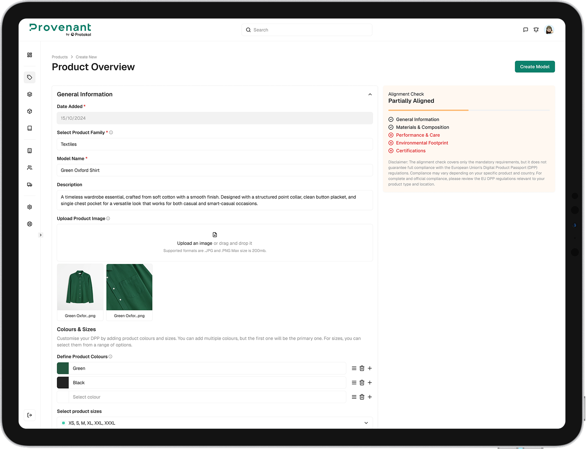Select the Products tag icon in sidebar

[x=29, y=77]
